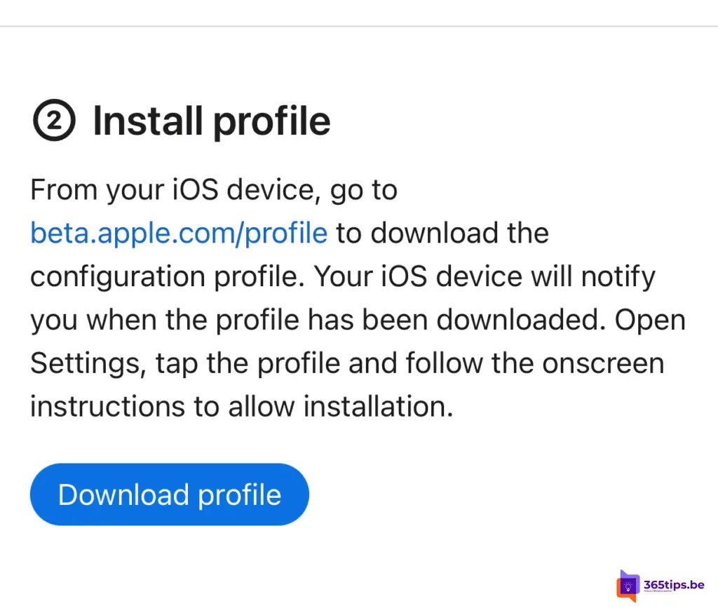Screen dimensions: 718x613
Task: Click the word "downloaded." in the paragraph
Action: tap(518, 320)
